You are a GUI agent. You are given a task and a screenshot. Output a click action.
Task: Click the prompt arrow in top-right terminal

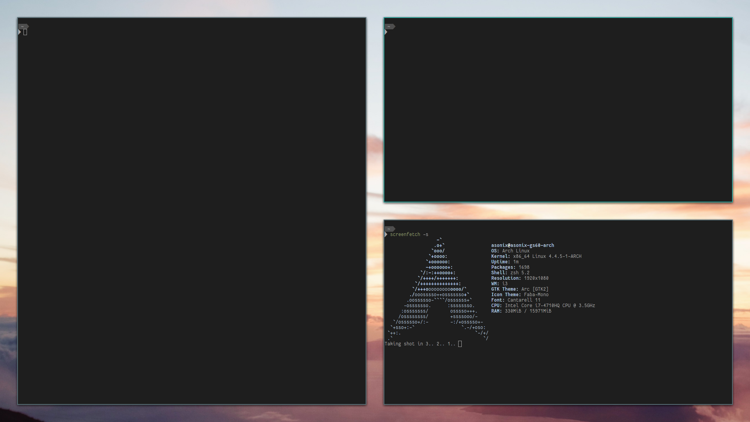click(x=386, y=32)
